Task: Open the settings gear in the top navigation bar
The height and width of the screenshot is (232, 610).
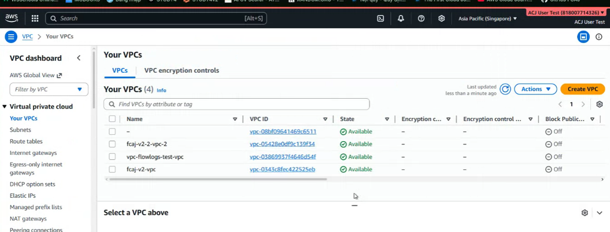Action: [x=442, y=19]
